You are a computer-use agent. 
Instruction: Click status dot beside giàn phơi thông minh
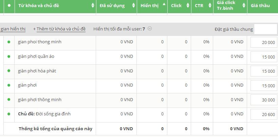(9, 99)
